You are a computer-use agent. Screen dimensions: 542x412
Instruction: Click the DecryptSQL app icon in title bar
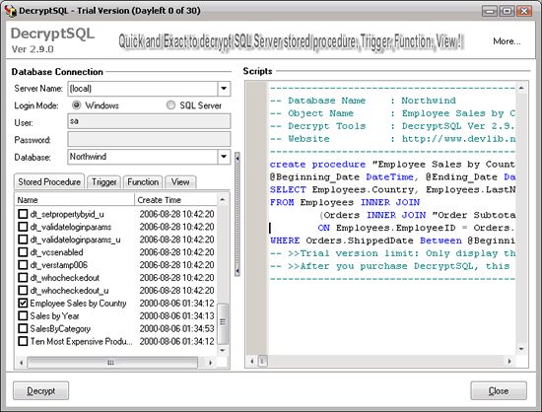coord(11,11)
